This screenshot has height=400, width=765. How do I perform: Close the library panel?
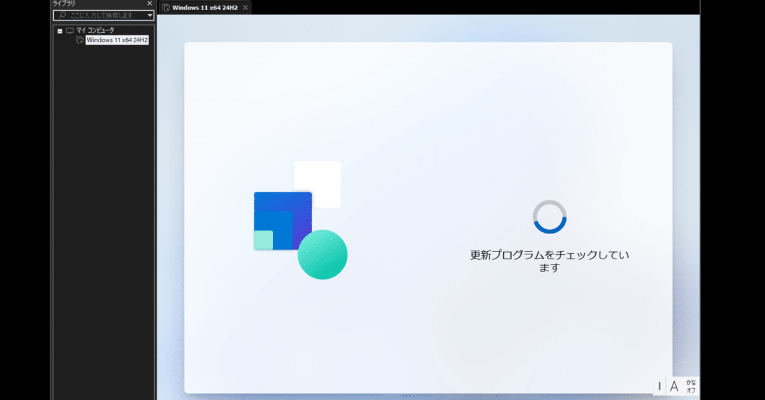coord(149,3)
